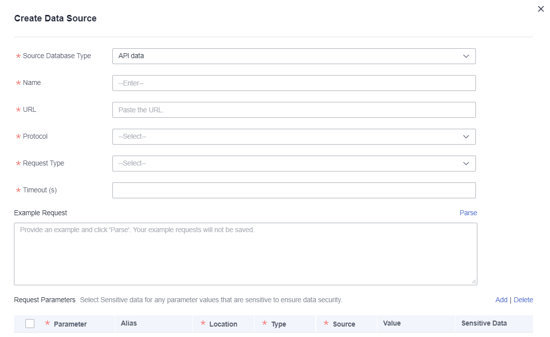Click the Alias column header

(129, 323)
